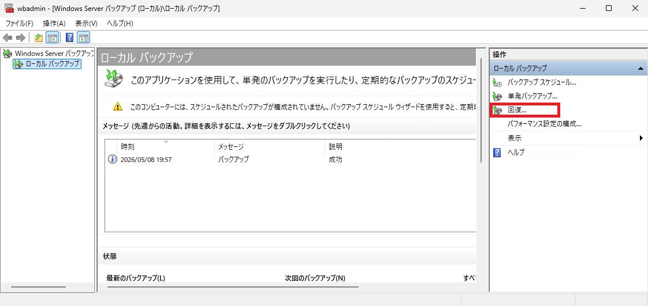Click the info icon of the 19:57 message
The image size is (648, 306).
[112, 160]
